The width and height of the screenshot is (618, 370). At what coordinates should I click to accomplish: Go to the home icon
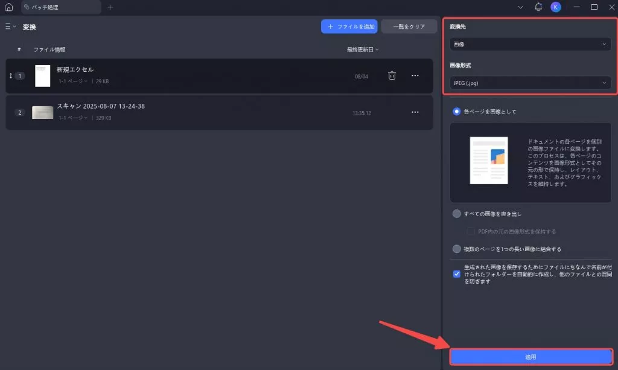click(x=8, y=7)
